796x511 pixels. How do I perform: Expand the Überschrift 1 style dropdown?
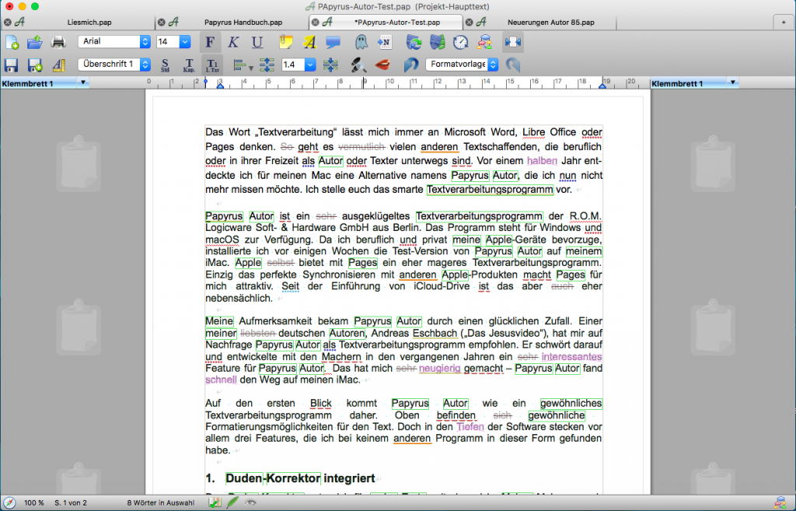[145, 65]
